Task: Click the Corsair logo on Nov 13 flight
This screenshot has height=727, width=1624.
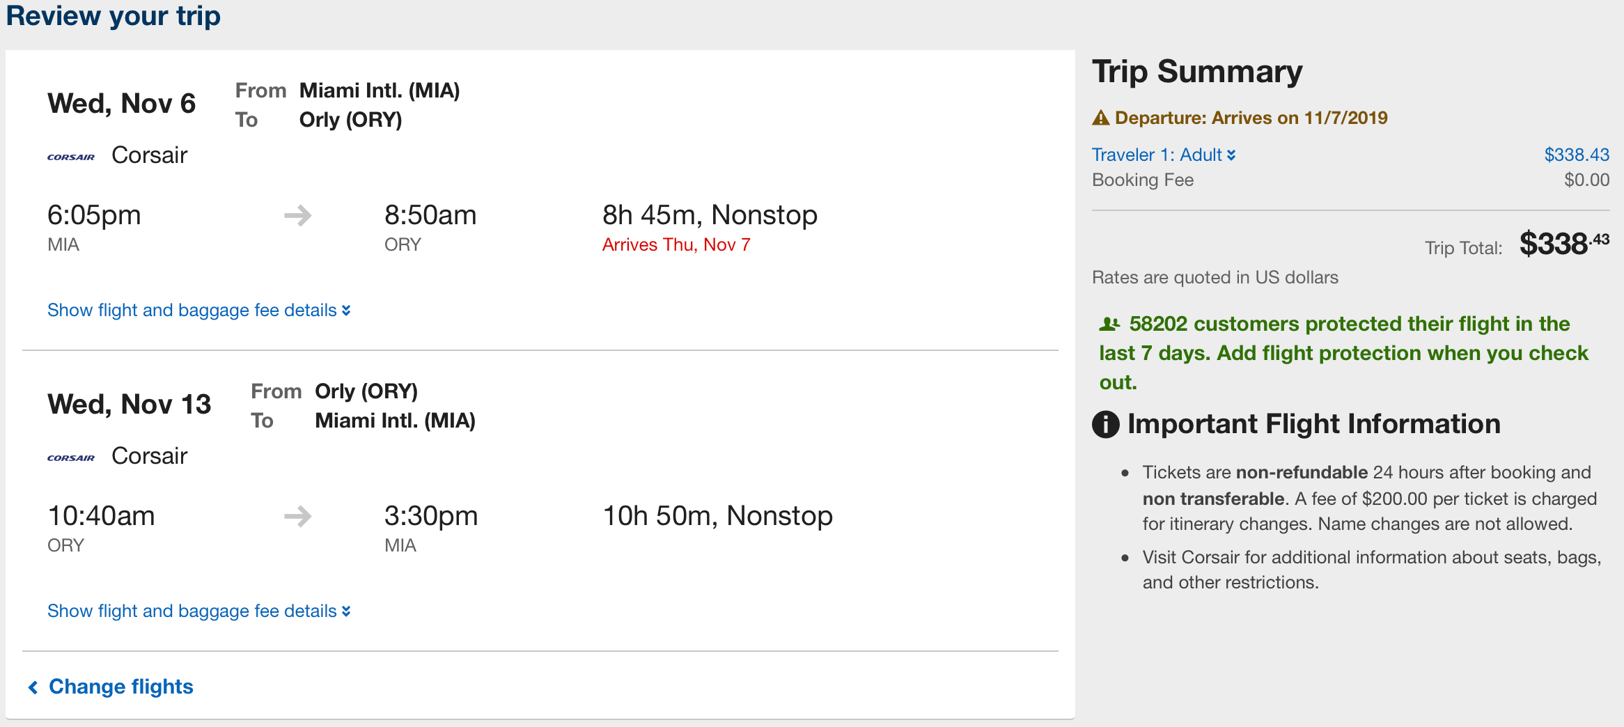Action: click(x=71, y=458)
